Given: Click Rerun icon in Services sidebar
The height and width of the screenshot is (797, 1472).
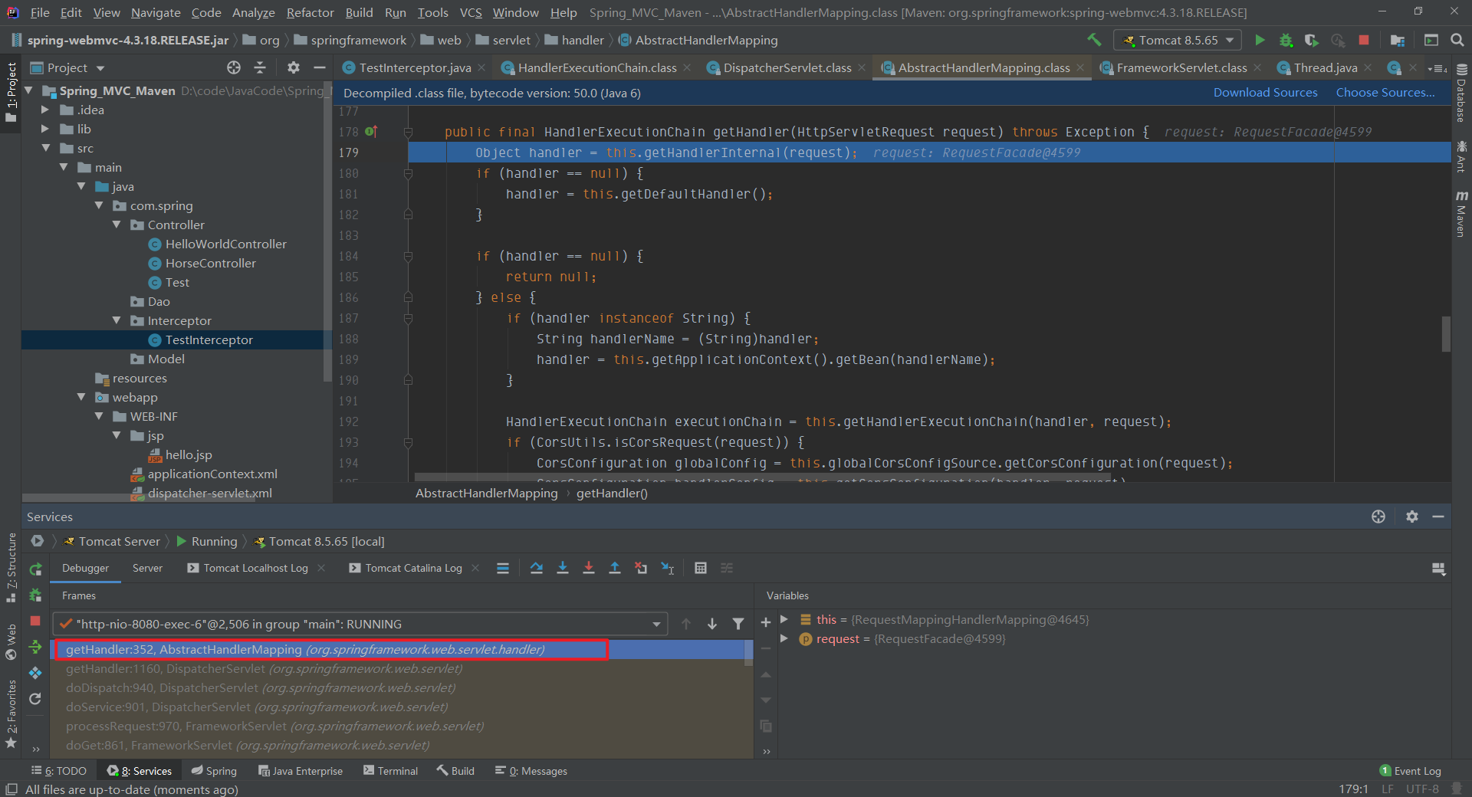Looking at the screenshot, I should click(x=35, y=569).
